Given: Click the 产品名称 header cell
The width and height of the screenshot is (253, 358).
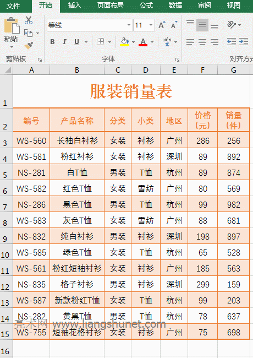Looking at the screenshot, I should [77, 120].
